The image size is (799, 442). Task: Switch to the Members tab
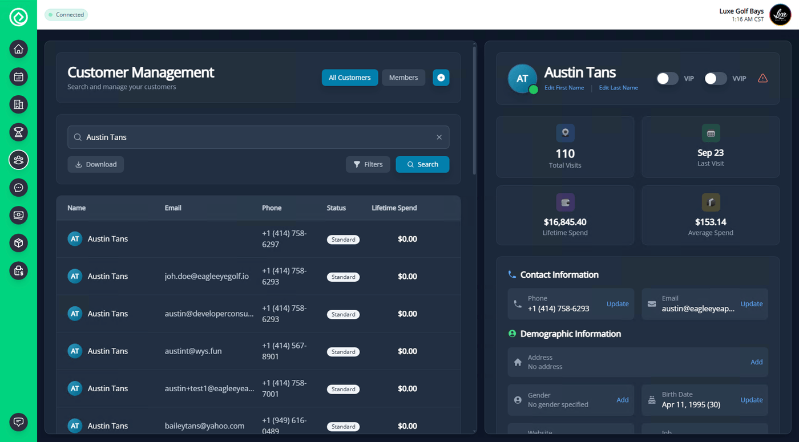click(x=403, y=77)
